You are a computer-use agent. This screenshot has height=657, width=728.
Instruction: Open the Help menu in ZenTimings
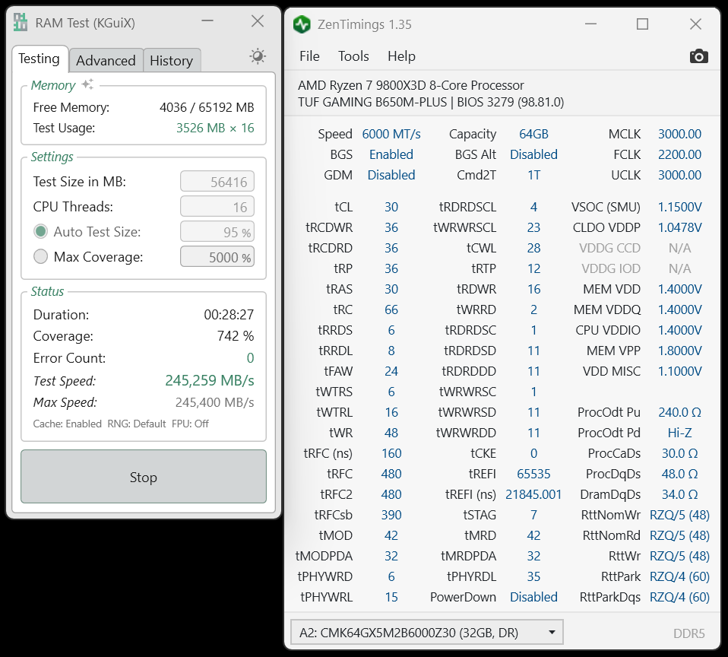[x=401, y=56]
